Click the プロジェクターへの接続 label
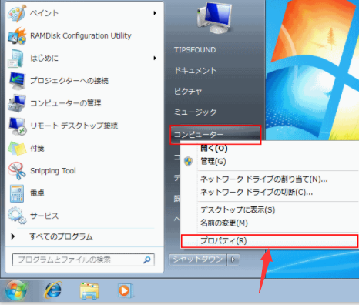This screenshot has width=359, height=305. point(69,81)
